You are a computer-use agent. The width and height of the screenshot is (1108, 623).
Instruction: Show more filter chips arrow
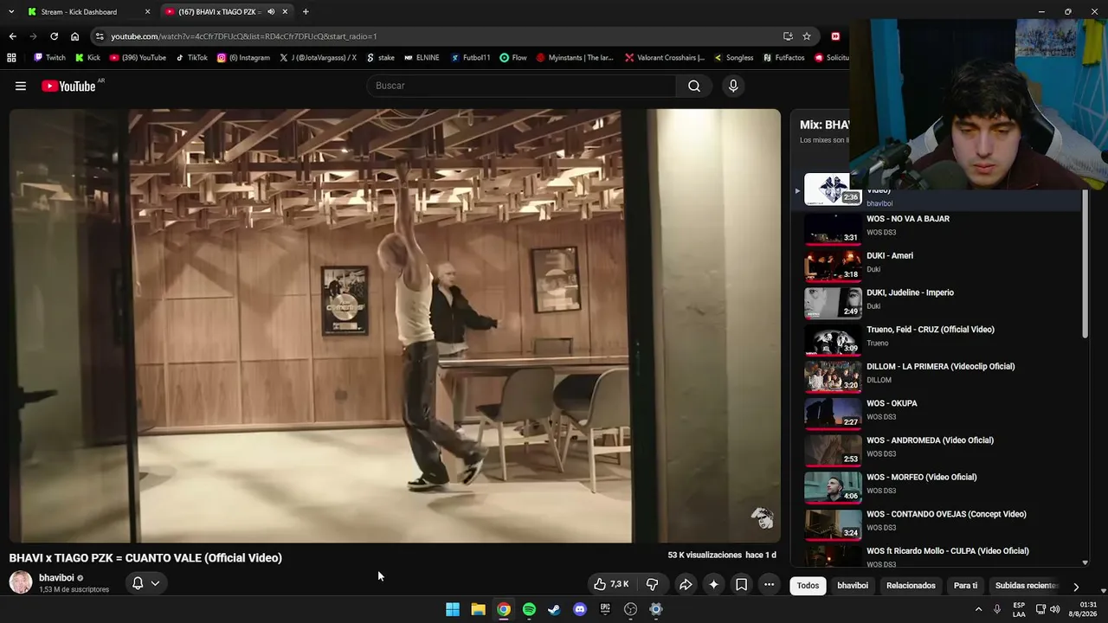[1076, 586]
